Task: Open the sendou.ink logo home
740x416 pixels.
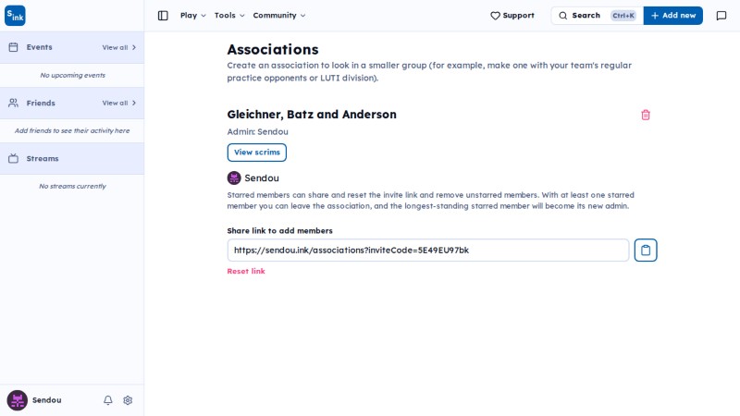Action: pyautogui.click(x=15, y=16)
